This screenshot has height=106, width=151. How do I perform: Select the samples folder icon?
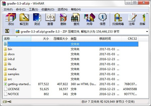point(5,74)
